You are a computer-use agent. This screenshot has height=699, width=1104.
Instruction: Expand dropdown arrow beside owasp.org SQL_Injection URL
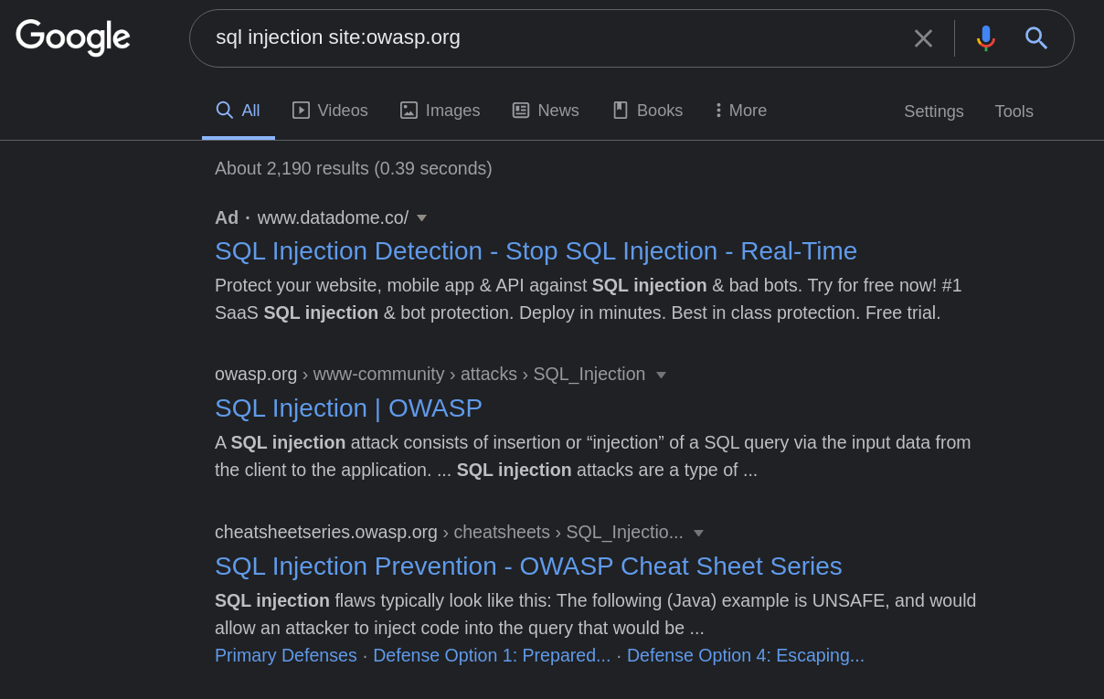[661, 375]
